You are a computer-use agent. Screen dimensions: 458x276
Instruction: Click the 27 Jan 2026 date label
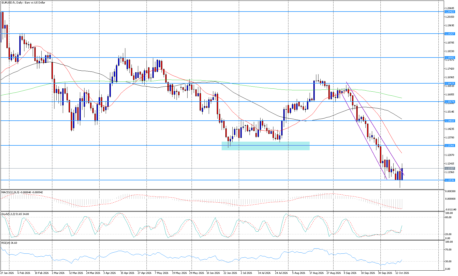click(7, 273)
